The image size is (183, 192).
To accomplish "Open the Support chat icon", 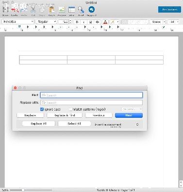I will point(92,10).
